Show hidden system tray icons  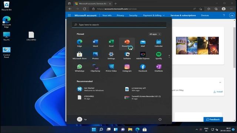pyautogui.click(x=197, y=129)
